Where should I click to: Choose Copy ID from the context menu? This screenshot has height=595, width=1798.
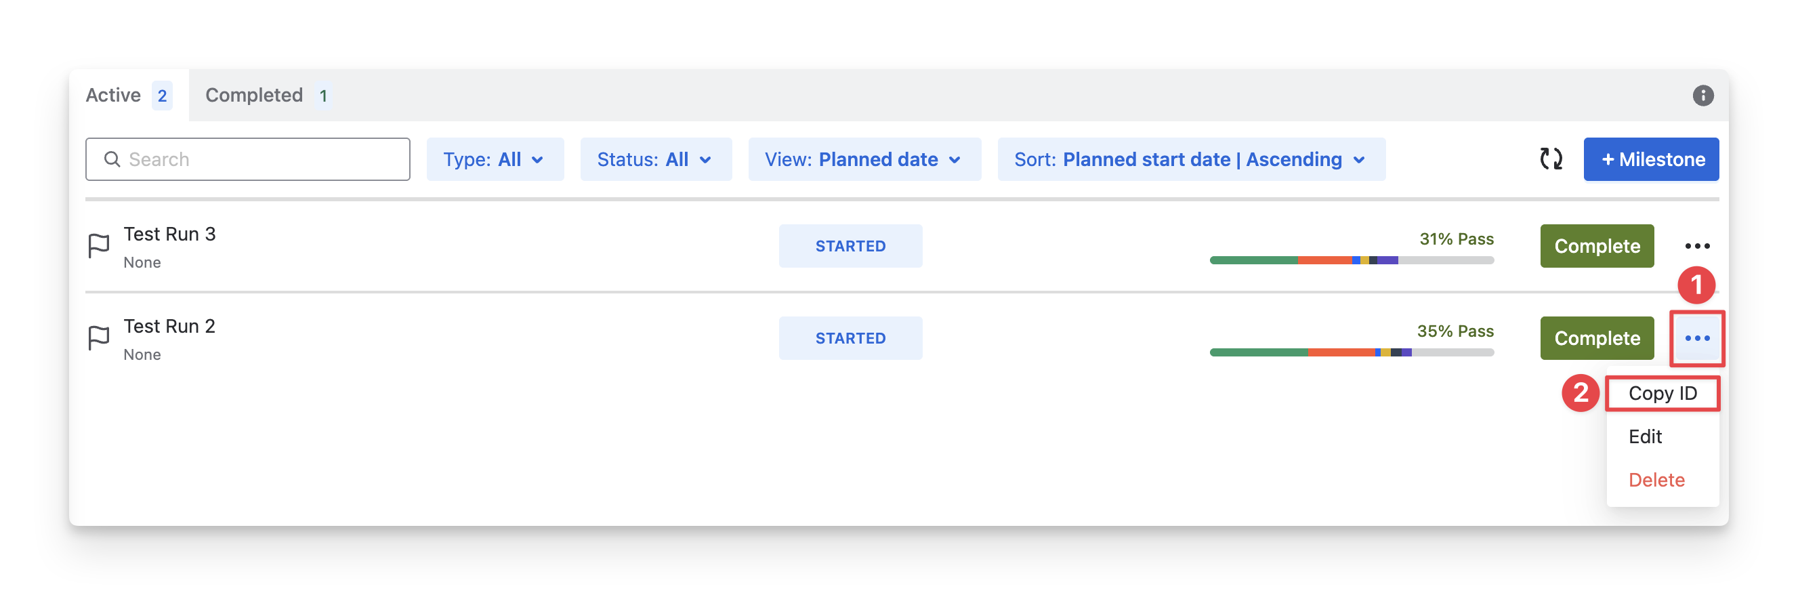(x=1662, y=393)
